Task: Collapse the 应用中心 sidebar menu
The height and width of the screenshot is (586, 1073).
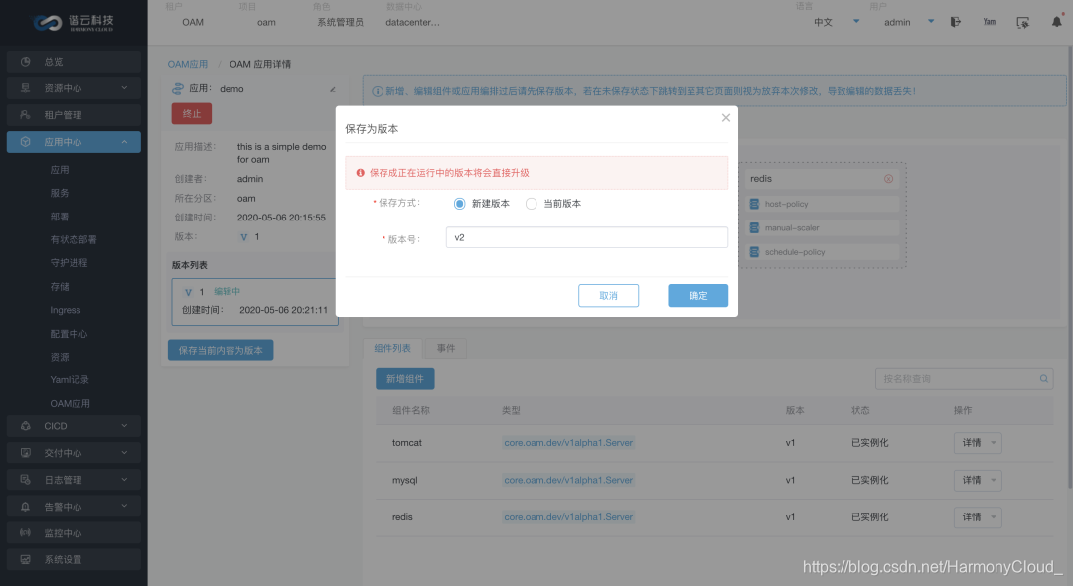Action: pos(74,142)
